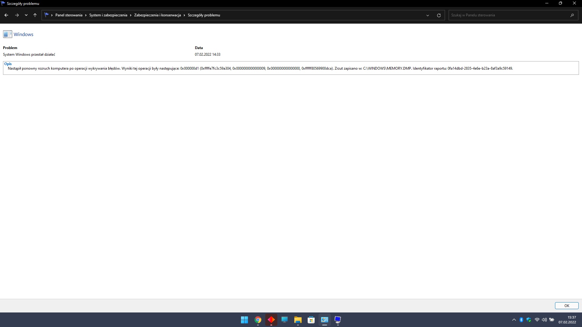Go up one folder level
The width and height of the screenshot is (582, 327).
coord(35,15)
